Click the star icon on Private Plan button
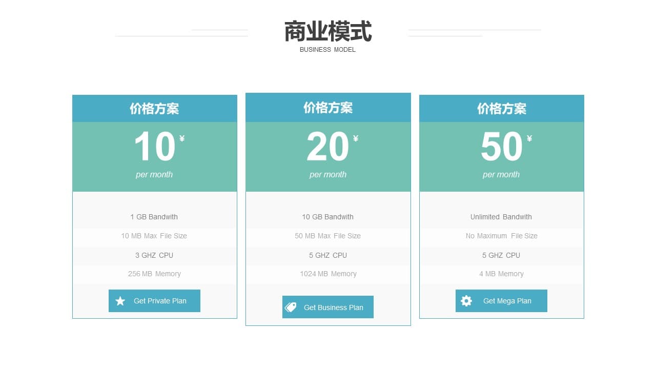The image size is (656, 369). [x=120, y=301]
